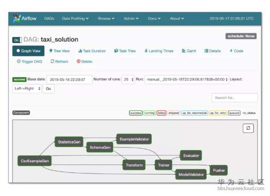Click the running legend swatch

[x=149, y=113]
